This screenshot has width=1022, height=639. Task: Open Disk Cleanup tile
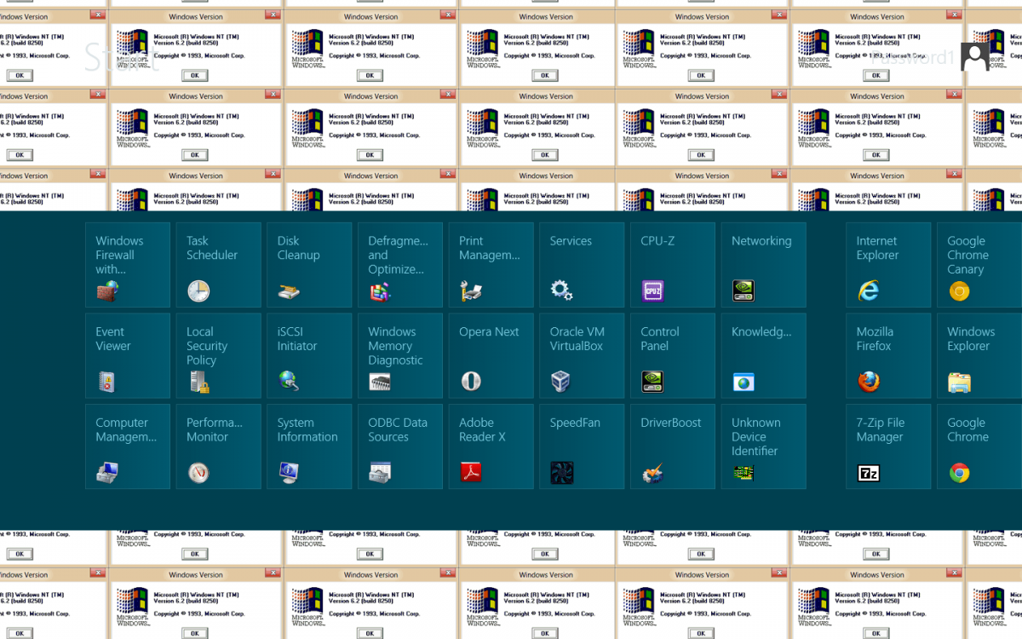pyautogui.click(x=309, y=265)
